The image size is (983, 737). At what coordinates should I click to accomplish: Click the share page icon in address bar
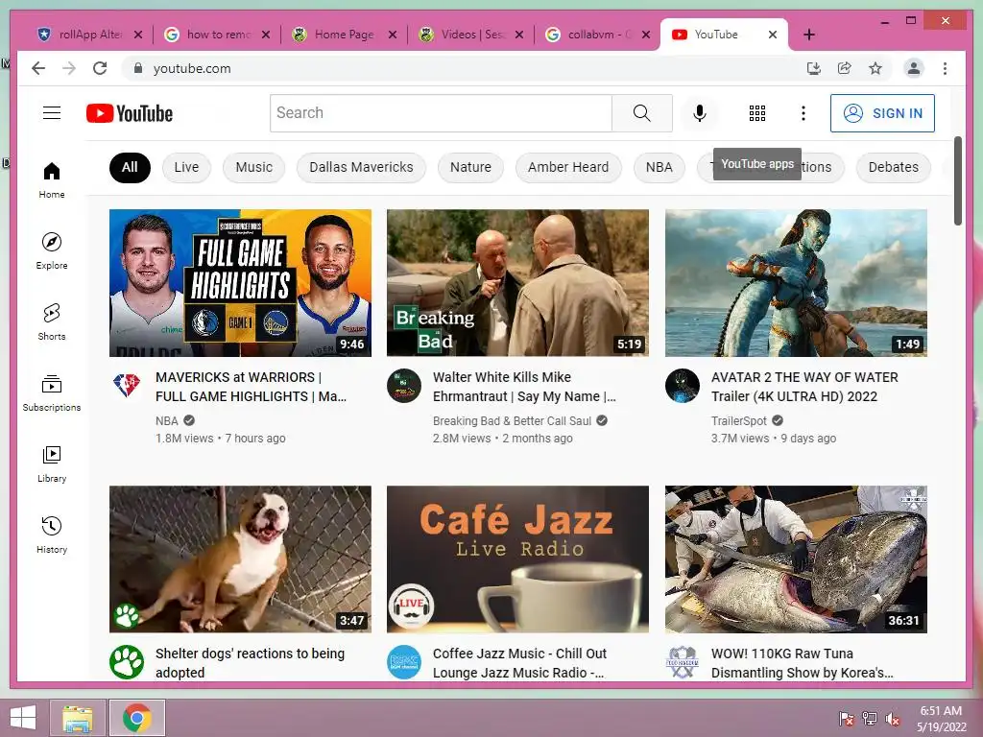click(845, 68)
